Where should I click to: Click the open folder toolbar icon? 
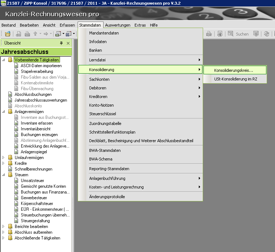(8, 34)
